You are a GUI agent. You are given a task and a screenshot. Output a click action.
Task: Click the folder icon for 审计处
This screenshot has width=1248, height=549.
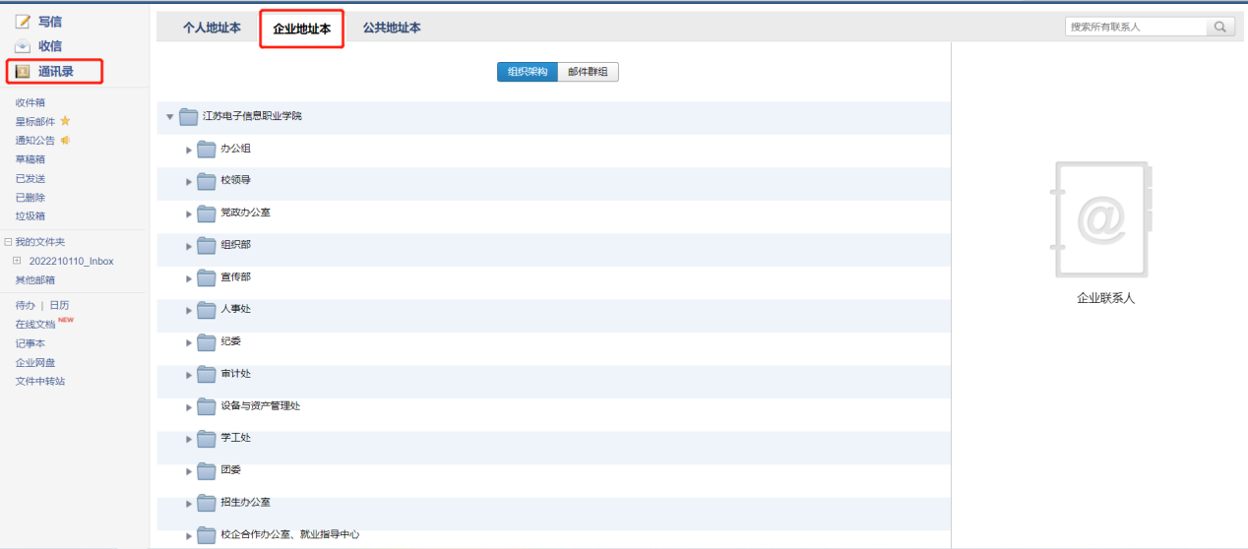pos(207,375)
